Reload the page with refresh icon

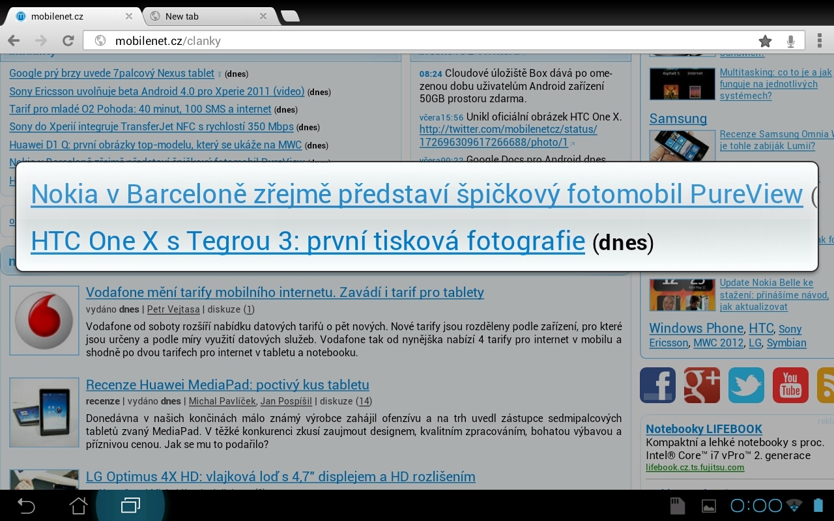[x=68, y=41]
